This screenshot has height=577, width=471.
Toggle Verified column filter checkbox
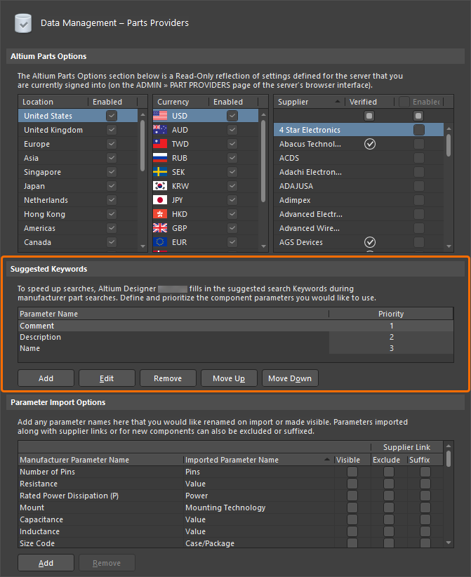(x=369, y=116)
